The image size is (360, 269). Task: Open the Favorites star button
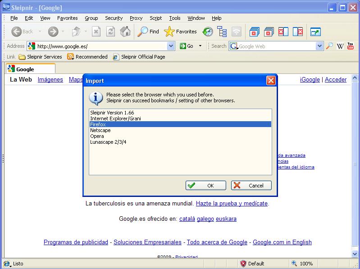tap(181, 32)
